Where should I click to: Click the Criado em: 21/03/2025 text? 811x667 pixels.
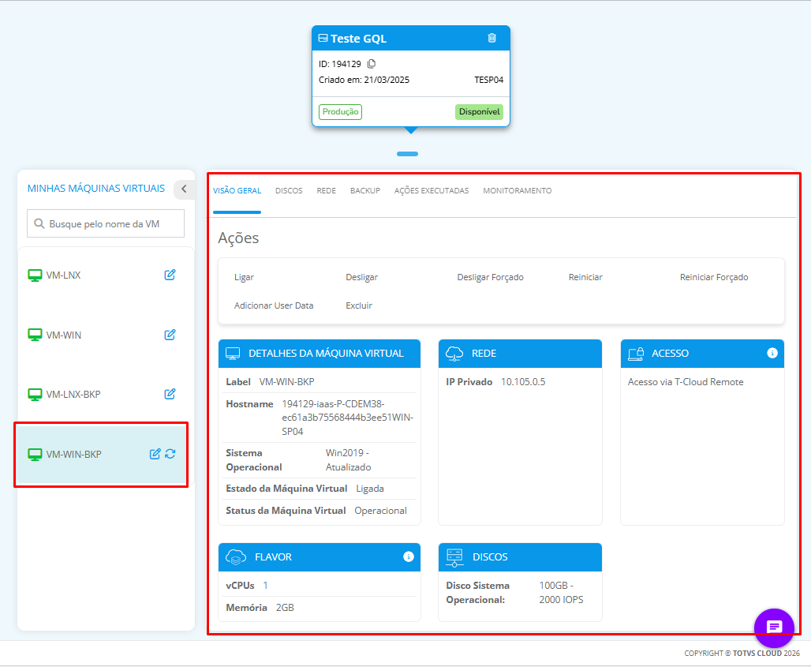point(364,80)
